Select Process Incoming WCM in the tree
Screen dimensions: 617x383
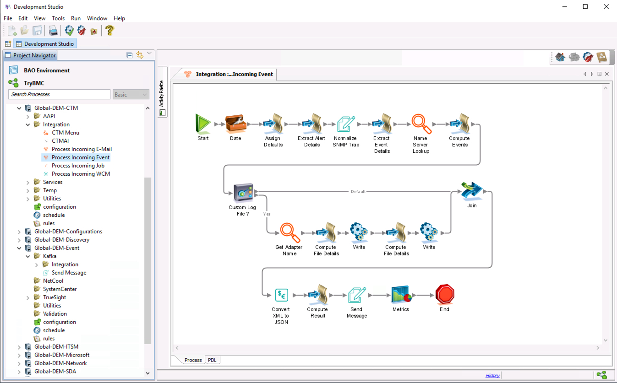click(x=81, y=174)
